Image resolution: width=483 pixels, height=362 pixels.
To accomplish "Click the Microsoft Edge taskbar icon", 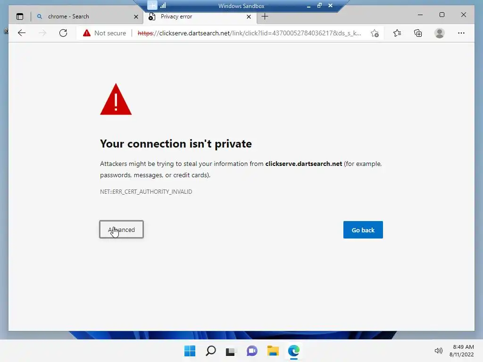I will [293, 351].
